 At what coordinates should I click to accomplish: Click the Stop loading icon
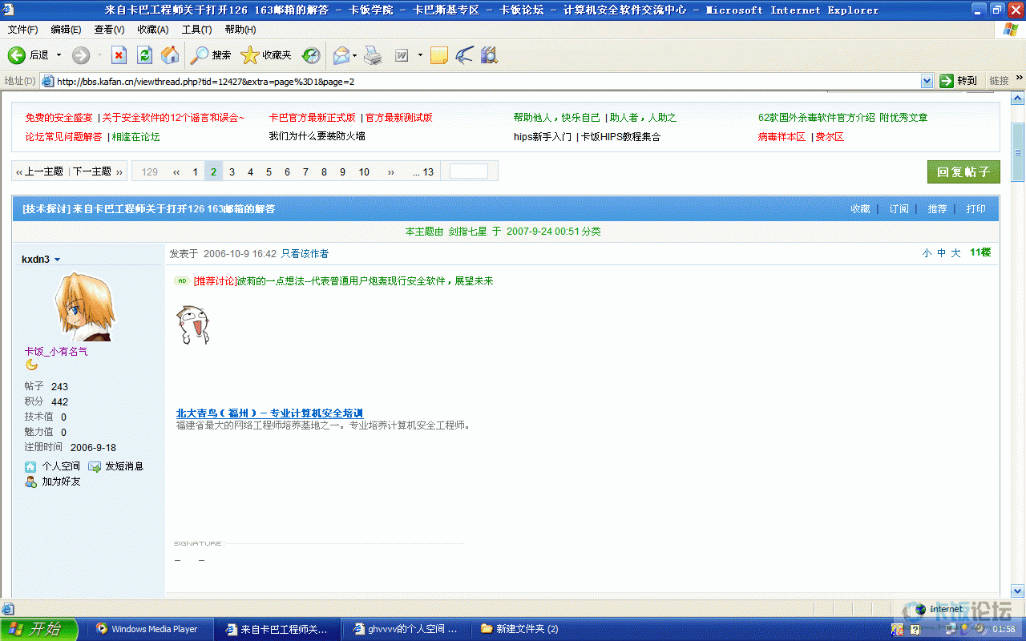coord(119,55)
